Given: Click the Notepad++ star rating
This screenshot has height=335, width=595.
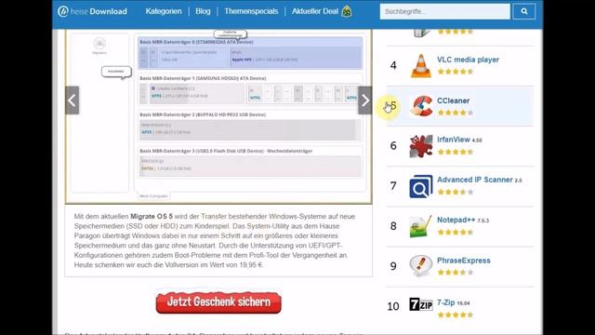Looking at the screenshot, I should pyautogui.click(x=456, y=233).
